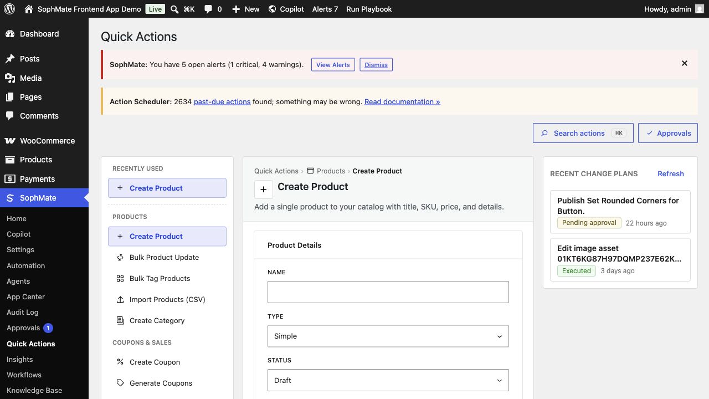709x399 pixels.
Task: Click the Create Category list icon
Action: point(120,320)
